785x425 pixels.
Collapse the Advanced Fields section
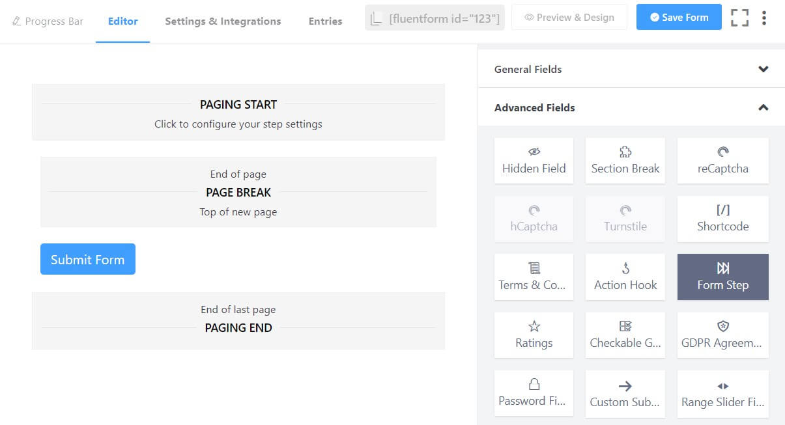[763, 107]
